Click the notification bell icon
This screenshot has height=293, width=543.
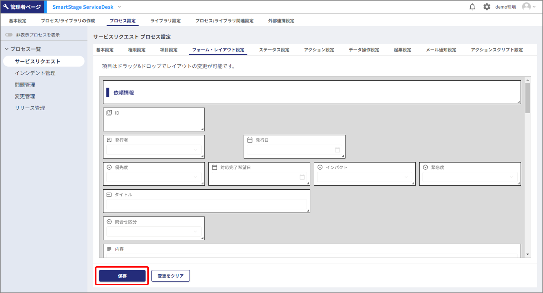(472, 7)
